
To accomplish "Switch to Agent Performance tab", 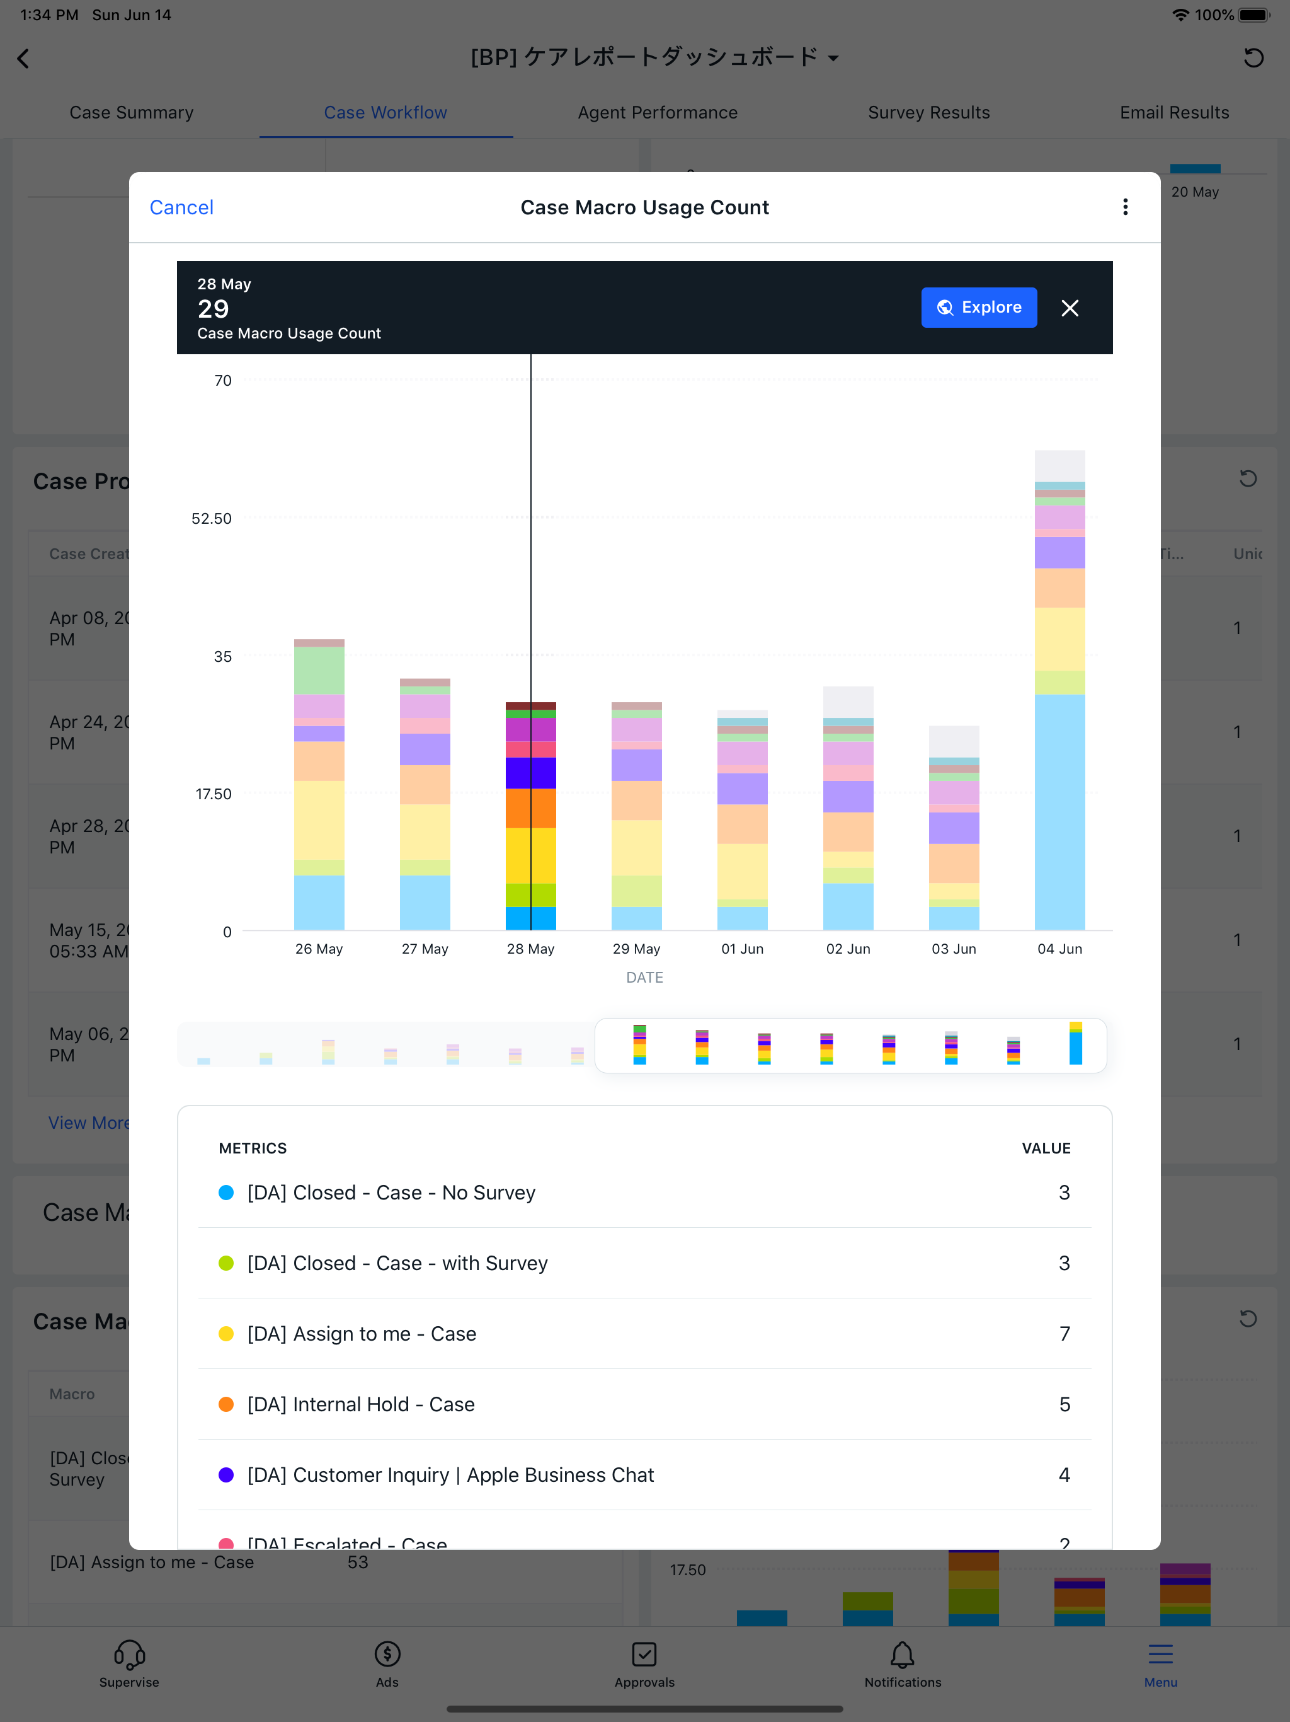I will pos(657,113).
